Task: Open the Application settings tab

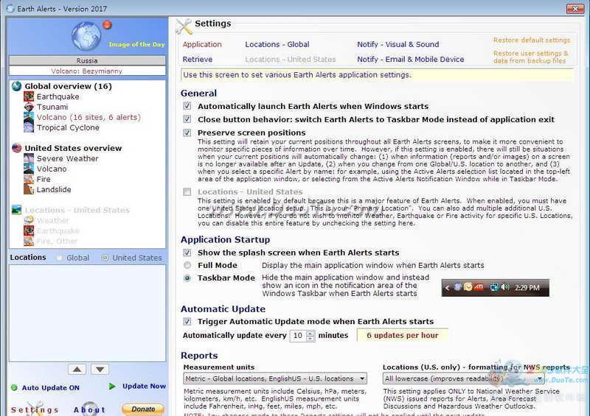Action: (x=202, y=44)
